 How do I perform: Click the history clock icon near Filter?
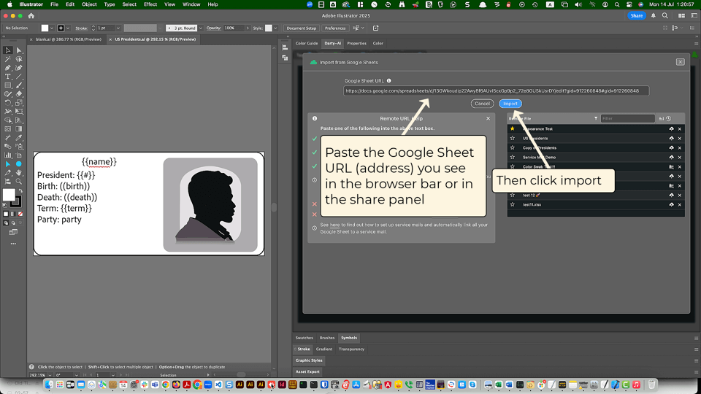(x=668, y=118)
